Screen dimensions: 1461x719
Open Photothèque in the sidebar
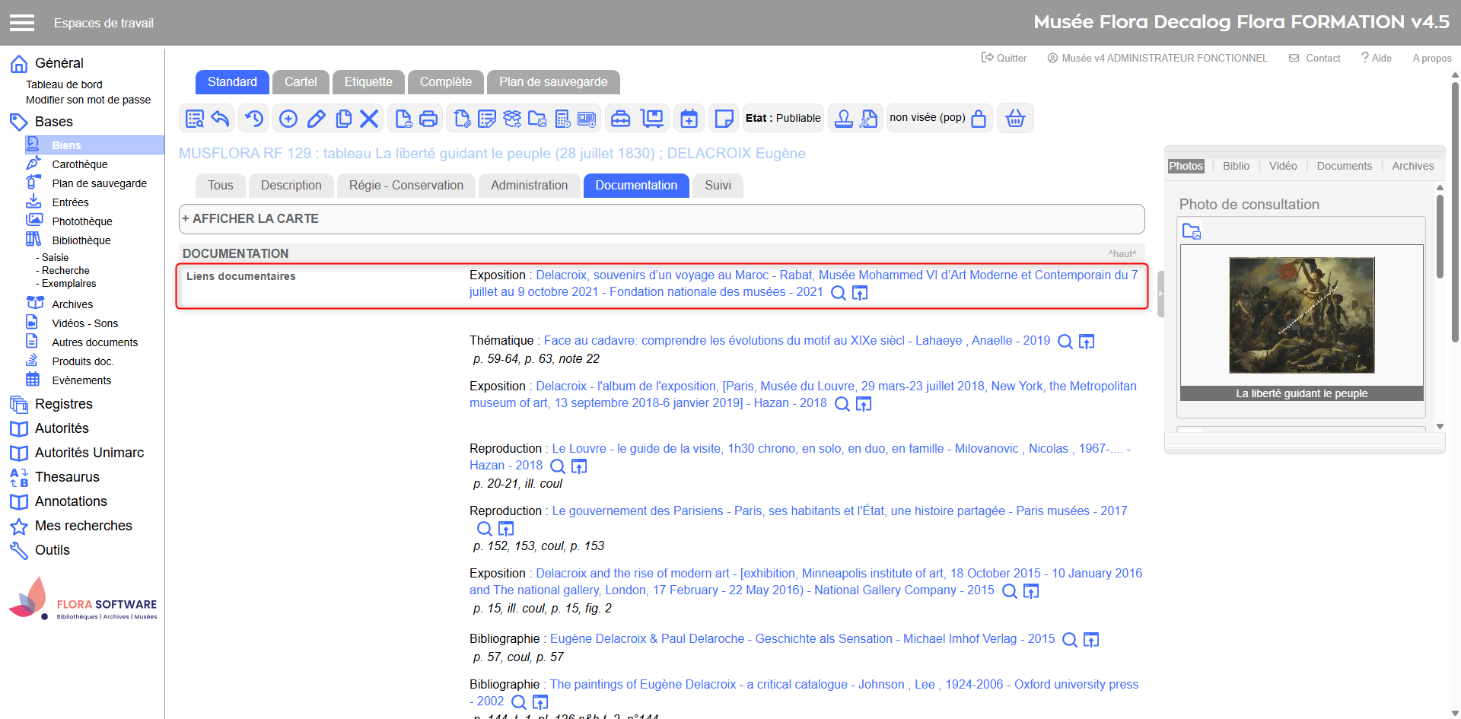81,221
